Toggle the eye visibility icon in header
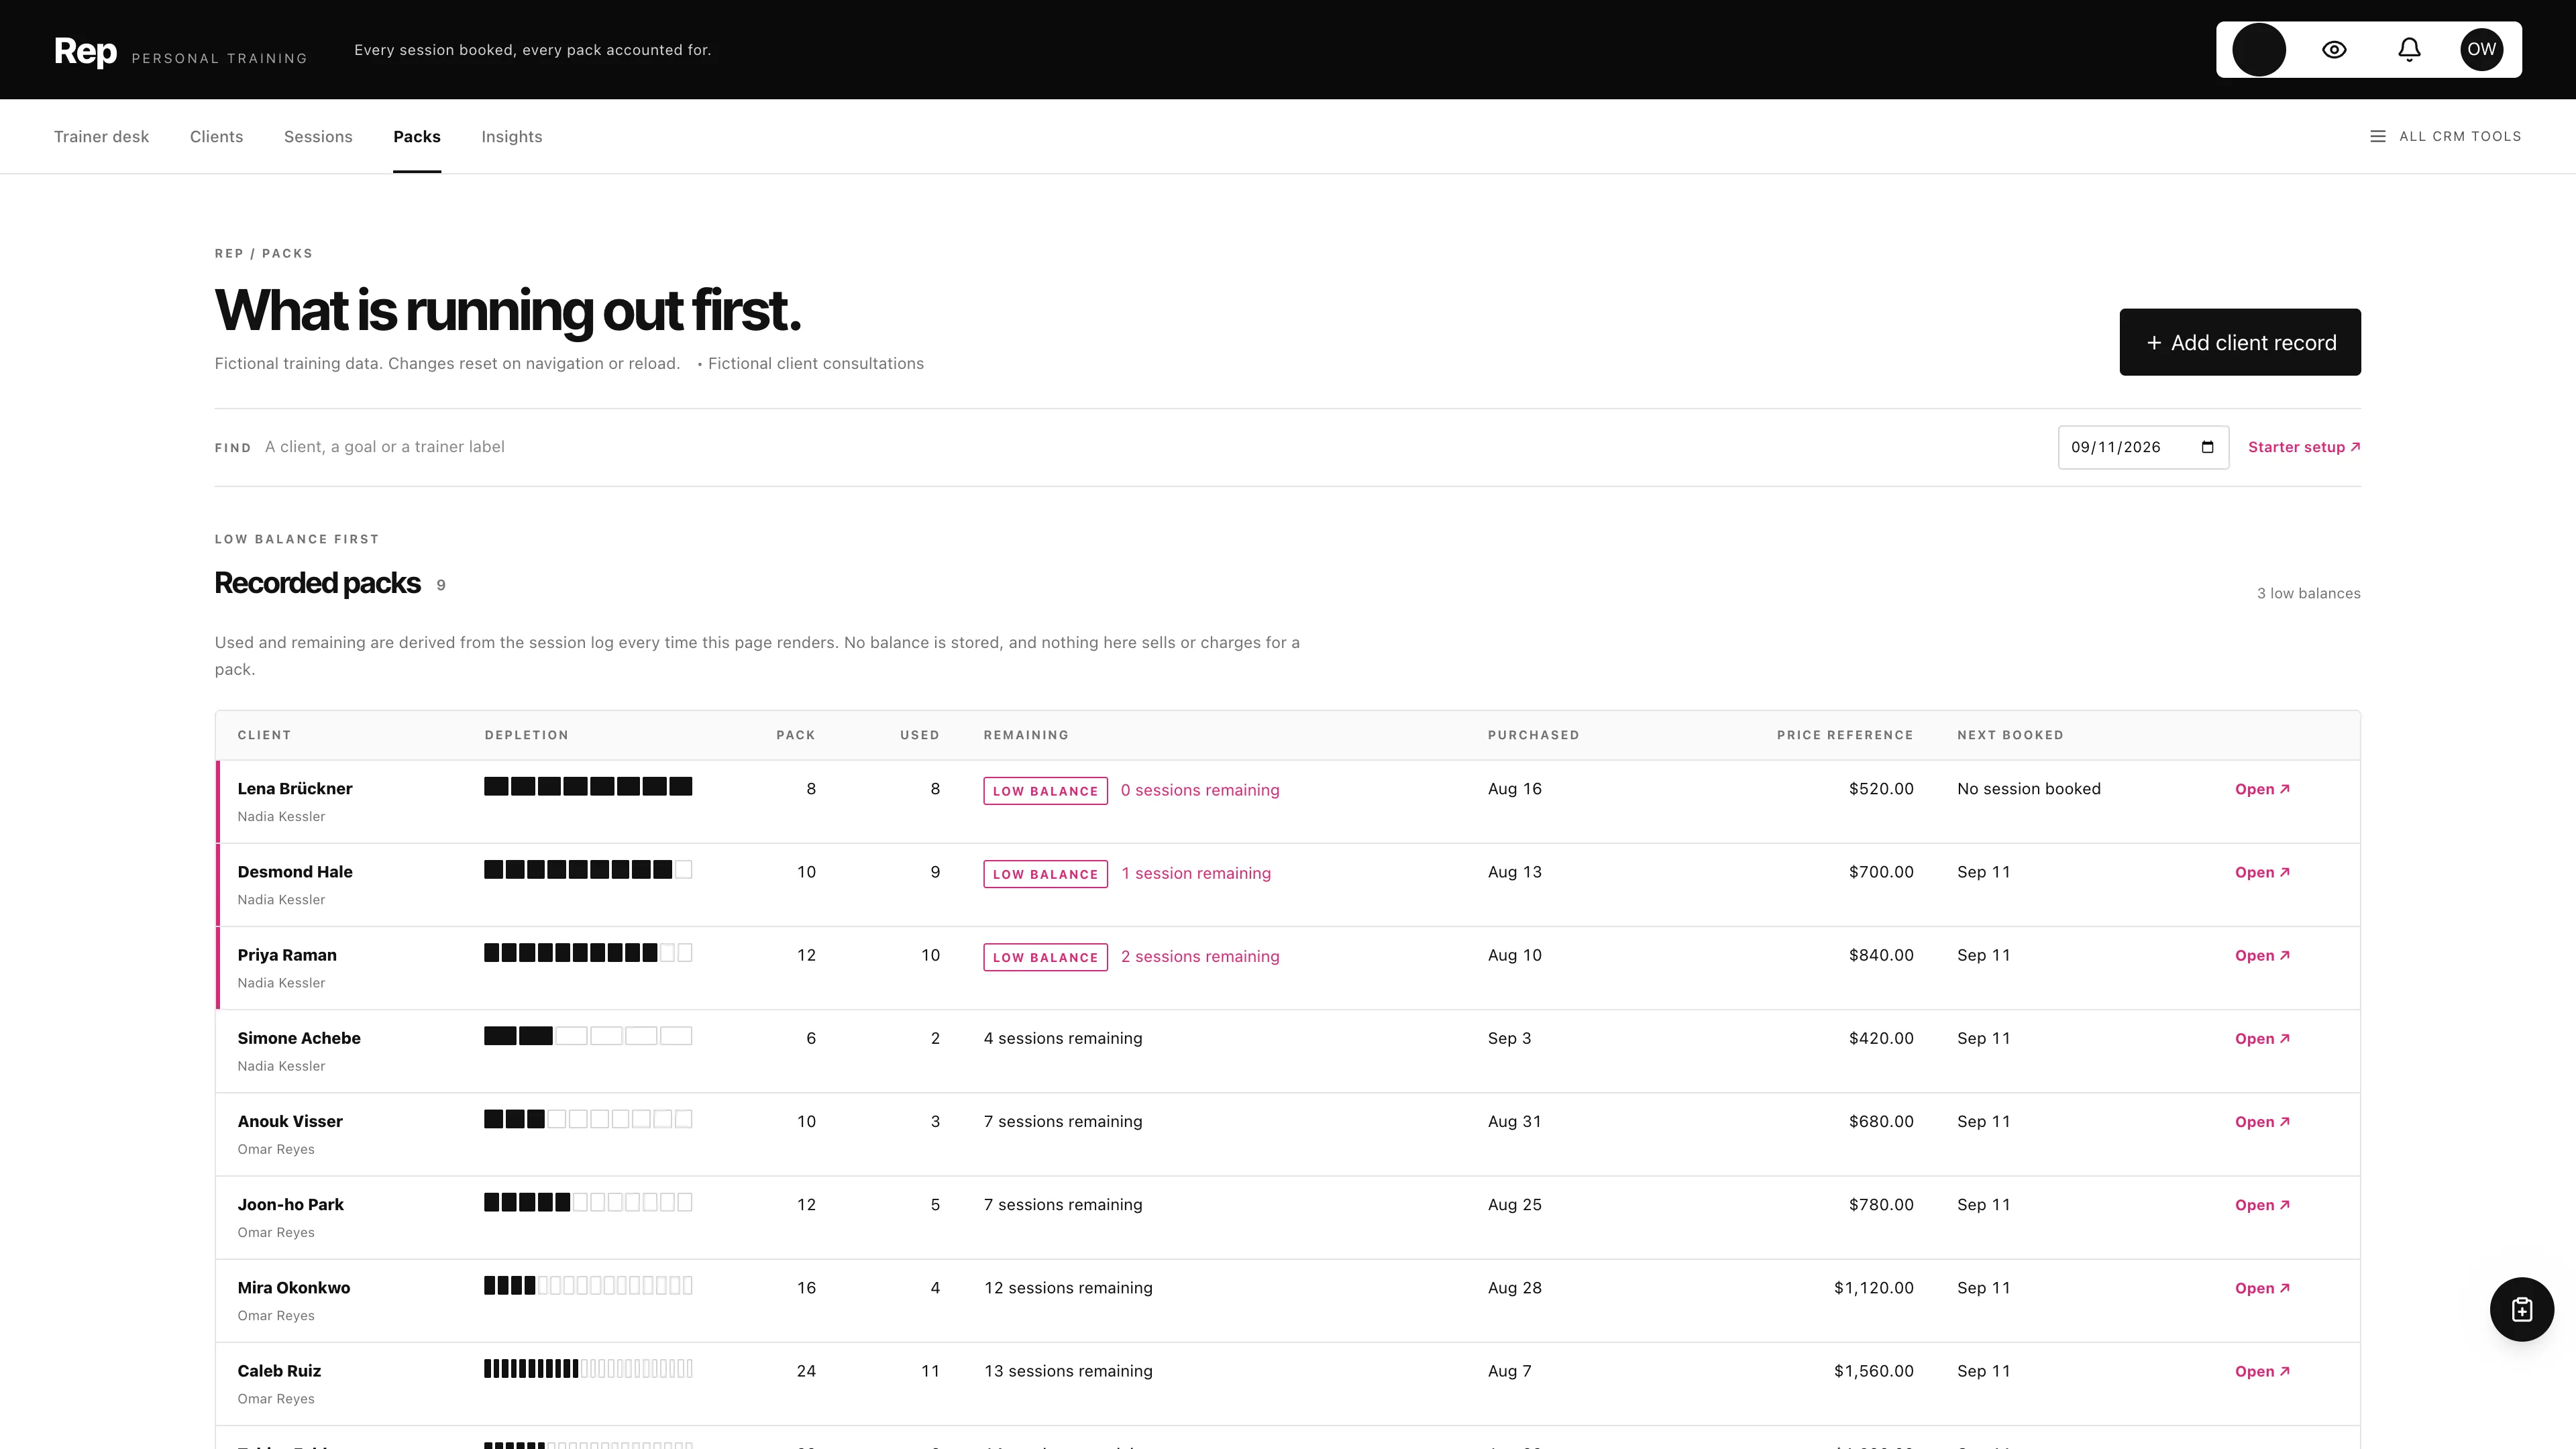 pyautogui.click(x=2334, y=49)
